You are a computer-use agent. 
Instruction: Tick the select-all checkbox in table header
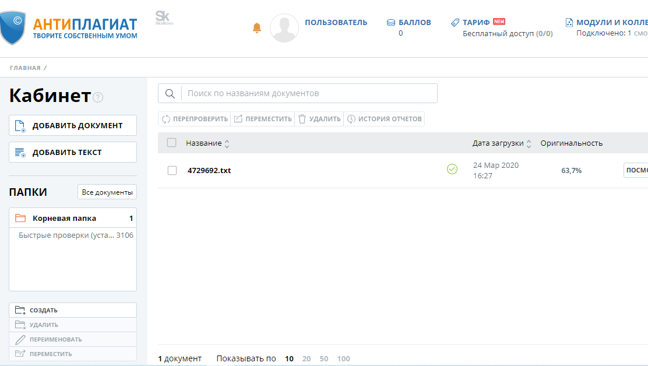pos(171,143)
